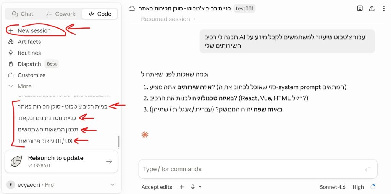Toggle Accept edits mode
The width and height of the screenshot is (391, 194).
point(157,187)
